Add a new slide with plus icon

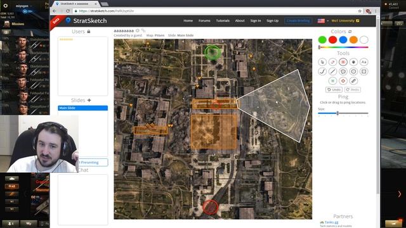coord(89,100)
